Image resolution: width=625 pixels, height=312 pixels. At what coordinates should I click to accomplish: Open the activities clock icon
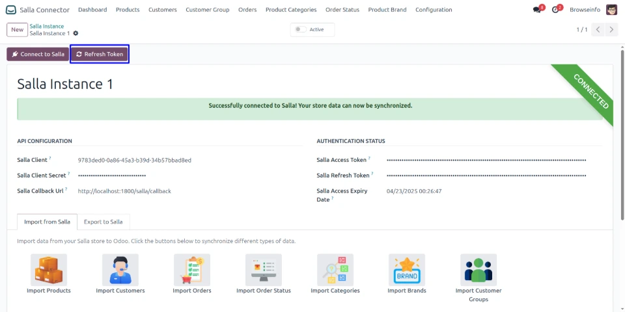coord(555,10)
